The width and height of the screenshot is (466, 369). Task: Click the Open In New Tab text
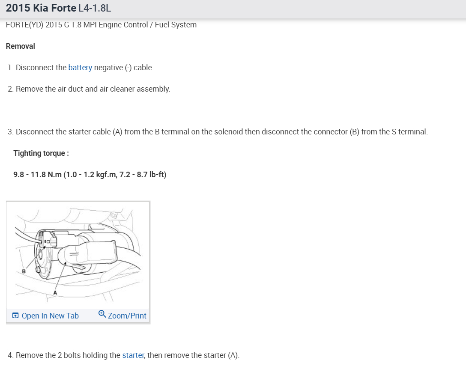point(50,316)
